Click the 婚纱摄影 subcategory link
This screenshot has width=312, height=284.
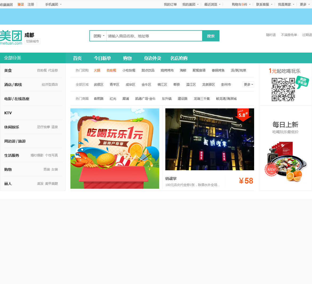tap(37, 155)
